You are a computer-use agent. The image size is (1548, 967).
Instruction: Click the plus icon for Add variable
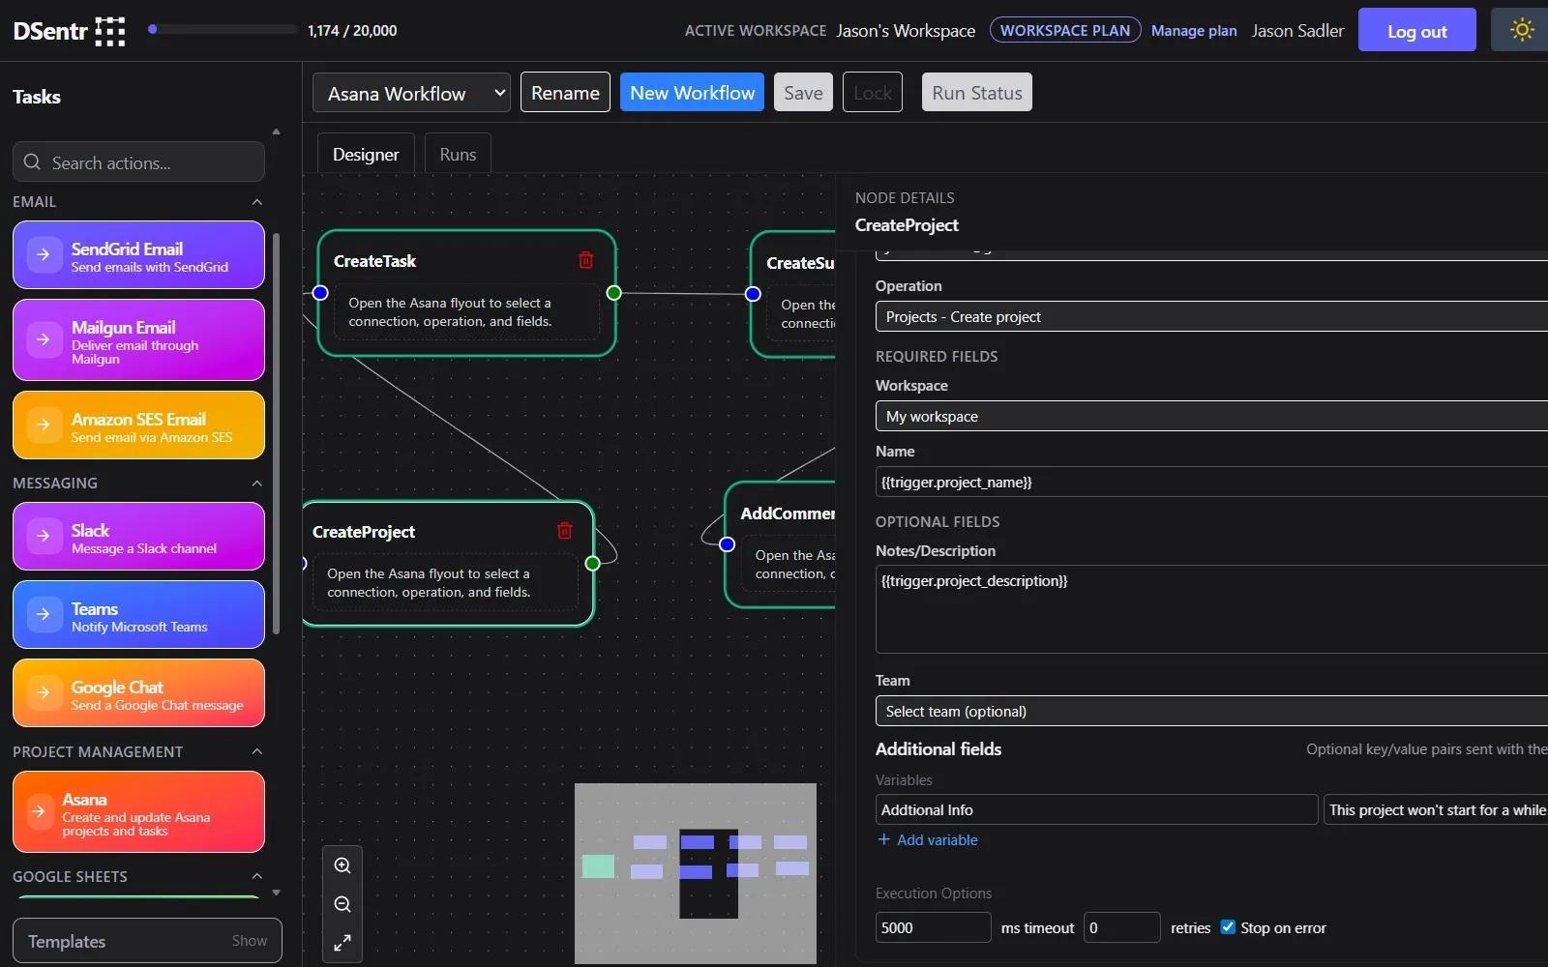click(x=883, y=839)
